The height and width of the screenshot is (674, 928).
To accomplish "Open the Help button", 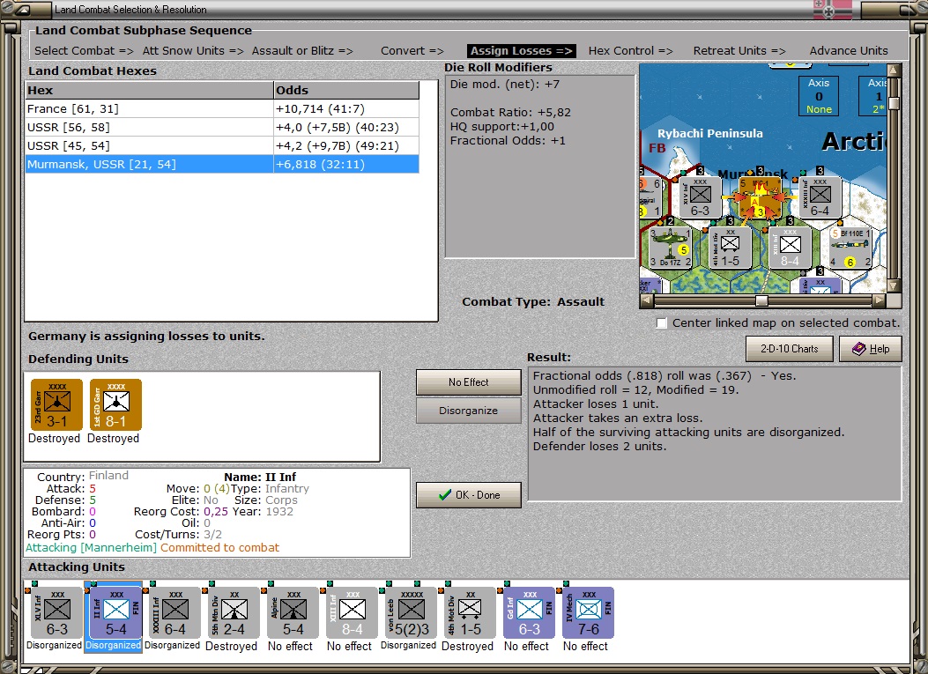I will 871,349.
